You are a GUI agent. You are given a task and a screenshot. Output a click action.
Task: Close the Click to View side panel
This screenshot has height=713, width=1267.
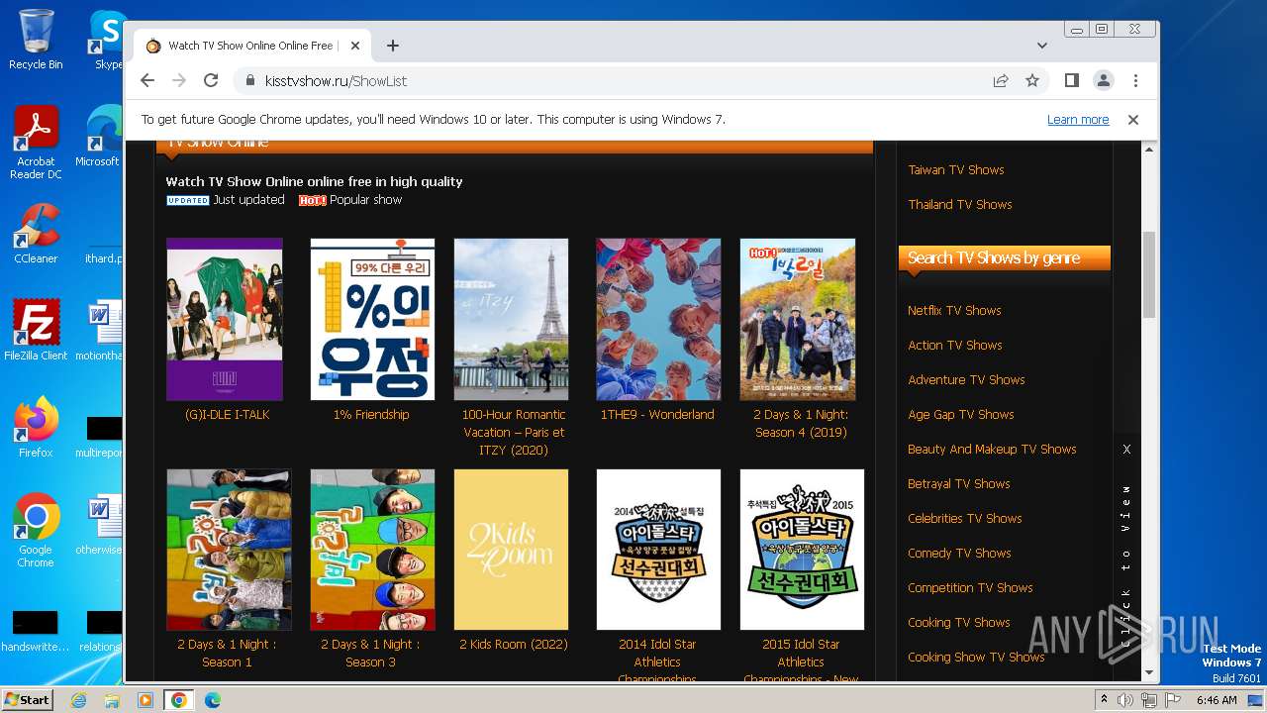click(x=1126, y=450)
